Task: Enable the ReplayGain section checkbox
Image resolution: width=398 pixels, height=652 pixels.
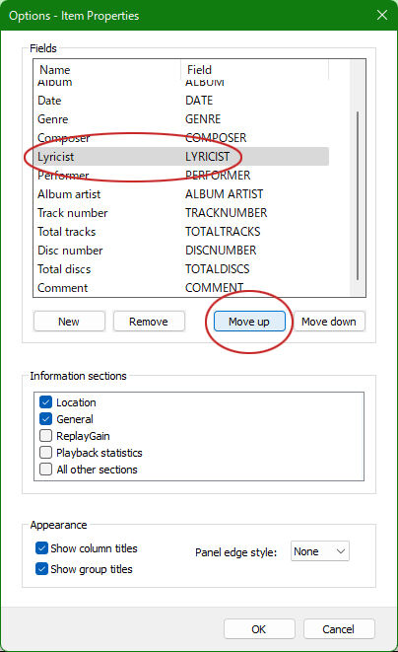Action: [x=45, y=436]
